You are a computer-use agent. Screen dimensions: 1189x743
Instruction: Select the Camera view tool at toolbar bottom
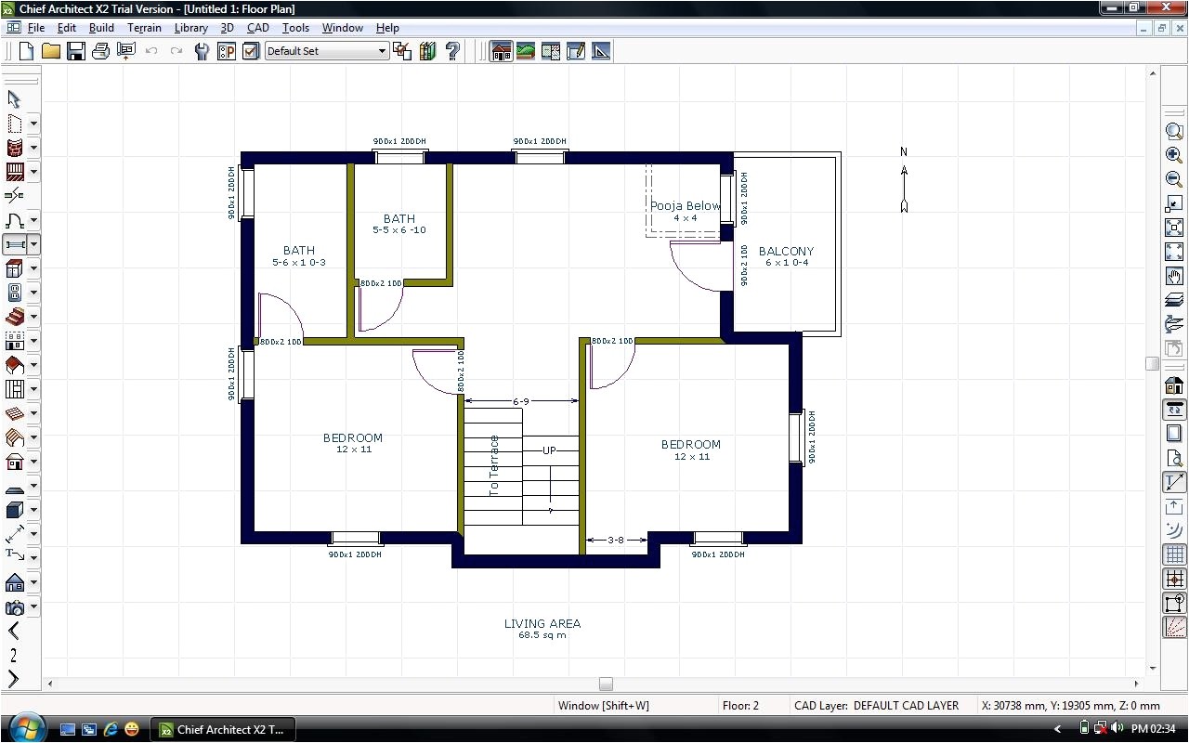13,606
